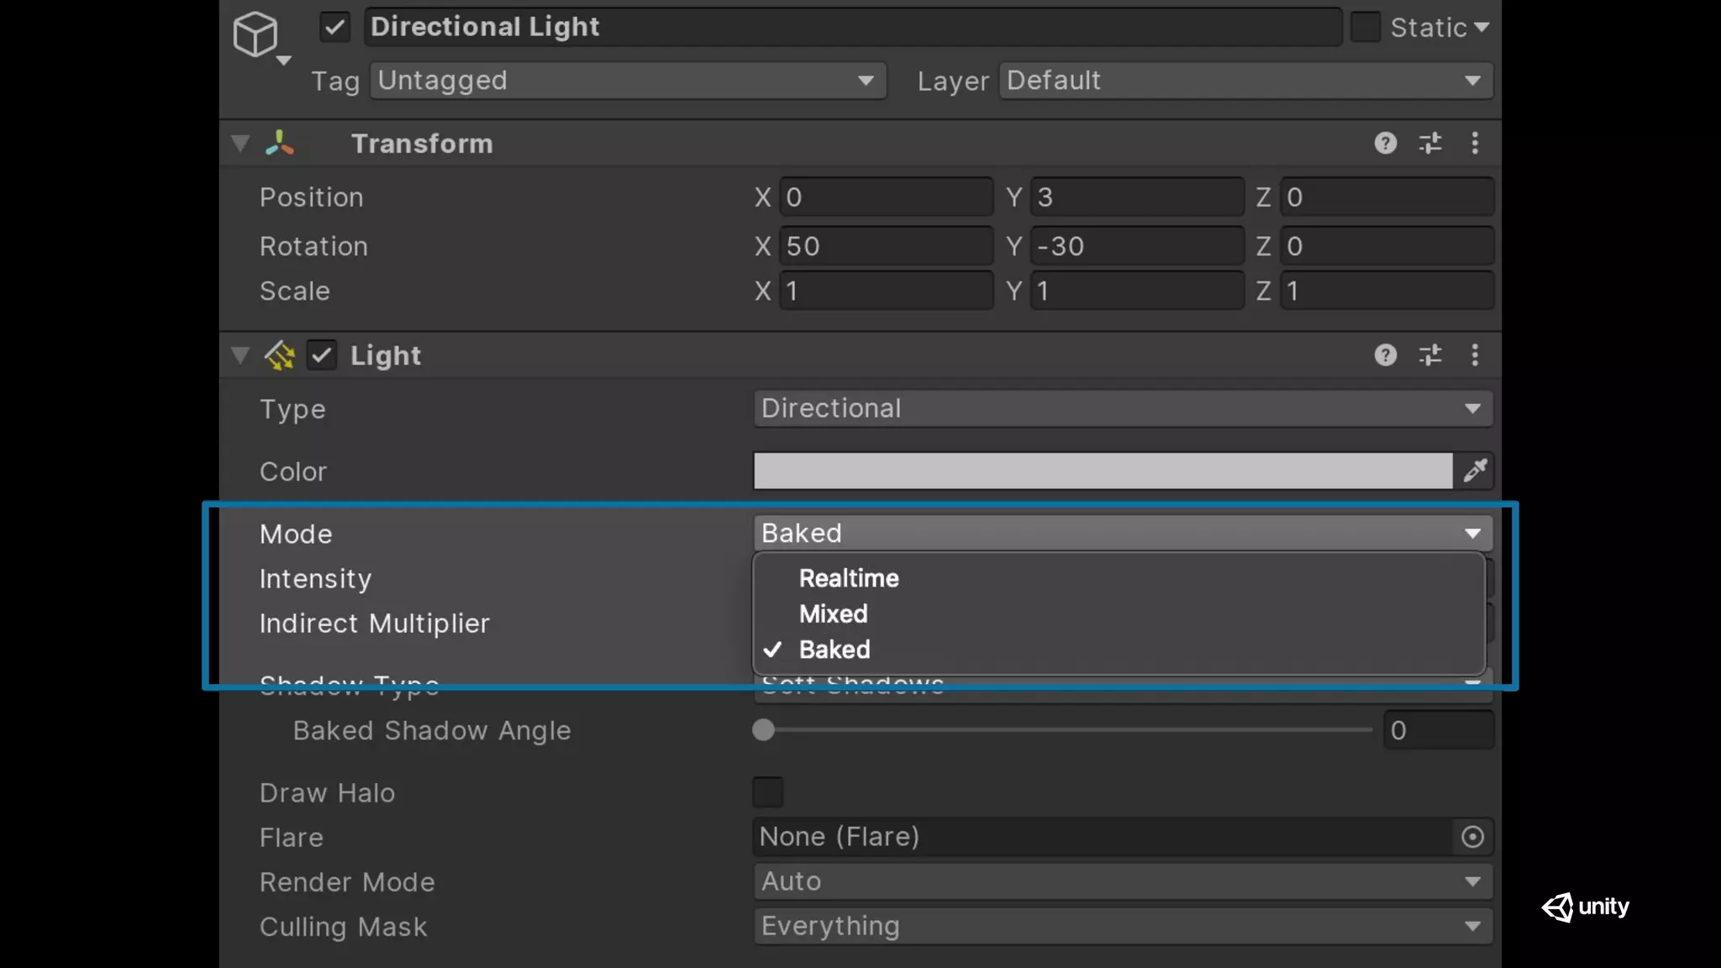Open the Layer Default dropdown

click(1245, 81)
